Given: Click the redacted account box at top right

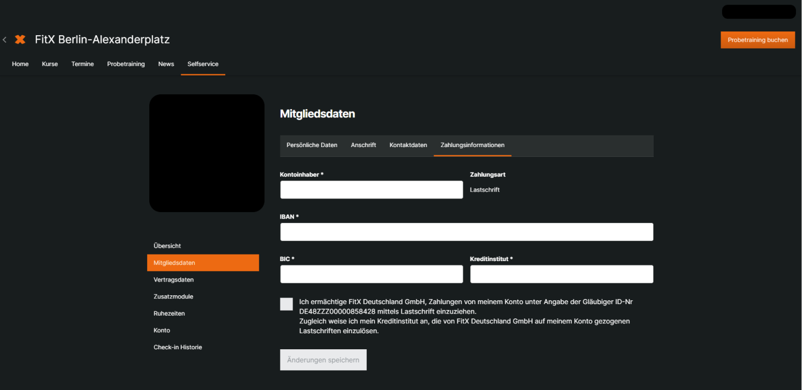Looking at the screenshot, I should tap(758, 12).
